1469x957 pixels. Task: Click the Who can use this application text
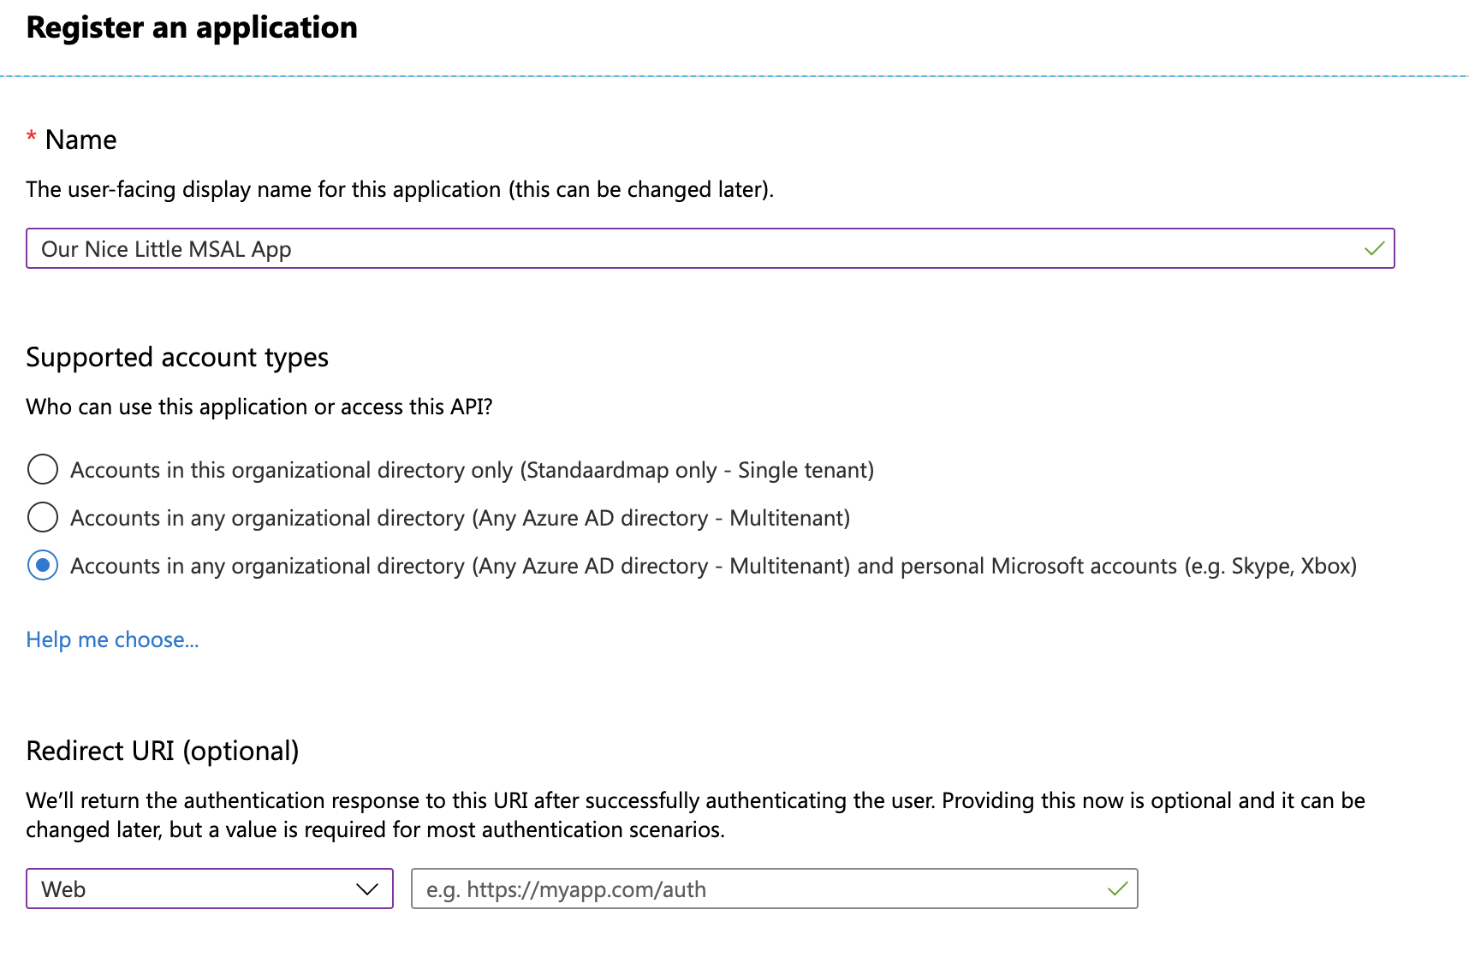coord(259,407)
